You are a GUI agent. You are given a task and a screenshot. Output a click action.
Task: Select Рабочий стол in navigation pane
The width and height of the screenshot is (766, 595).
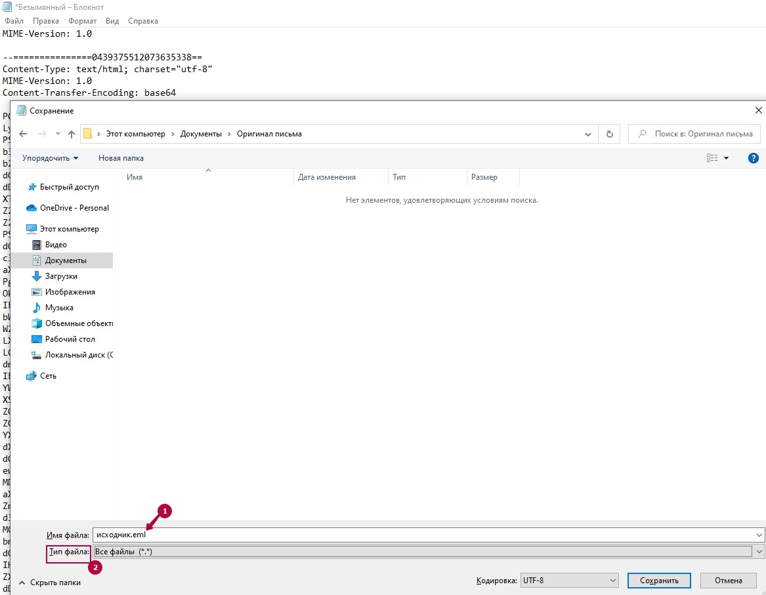pos(70,339)
